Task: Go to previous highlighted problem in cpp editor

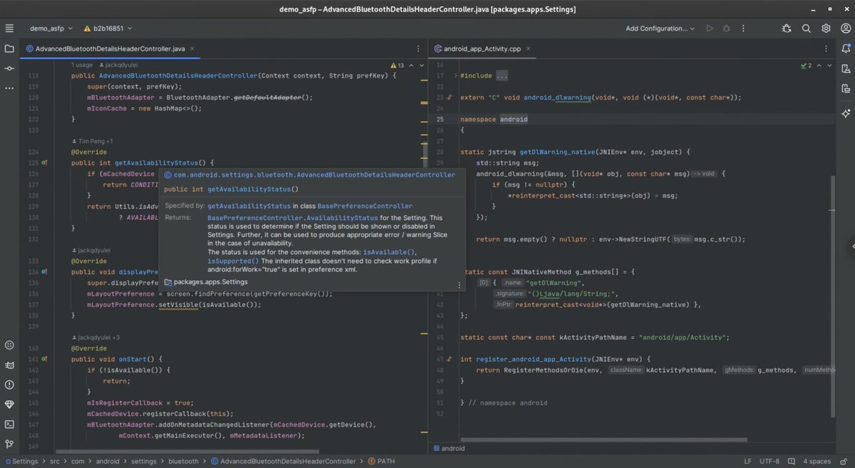Action: point(818,65)
